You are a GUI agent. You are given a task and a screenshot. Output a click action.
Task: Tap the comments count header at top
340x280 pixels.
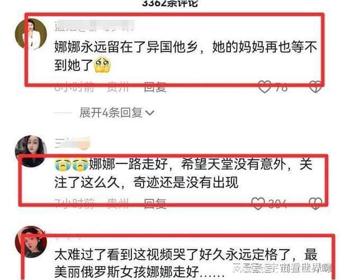[x=170, y=3]
